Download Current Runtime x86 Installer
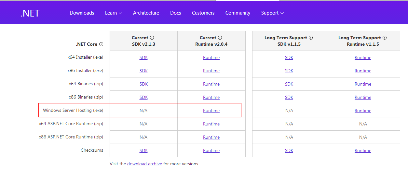Viewport: 408px width, 177px height. pos(211,71)
